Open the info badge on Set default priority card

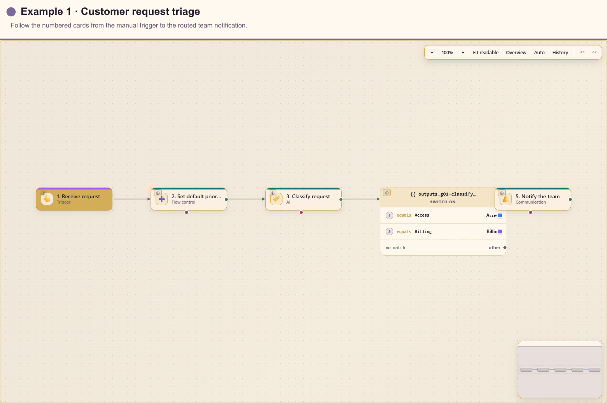(x=158, y=193)
